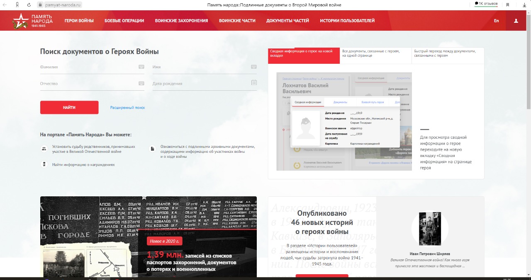The width and height of the screenshot is (531, 280).
Task: Open the virtual keyboard for Отчество field
Action: (x=141, y=83)
